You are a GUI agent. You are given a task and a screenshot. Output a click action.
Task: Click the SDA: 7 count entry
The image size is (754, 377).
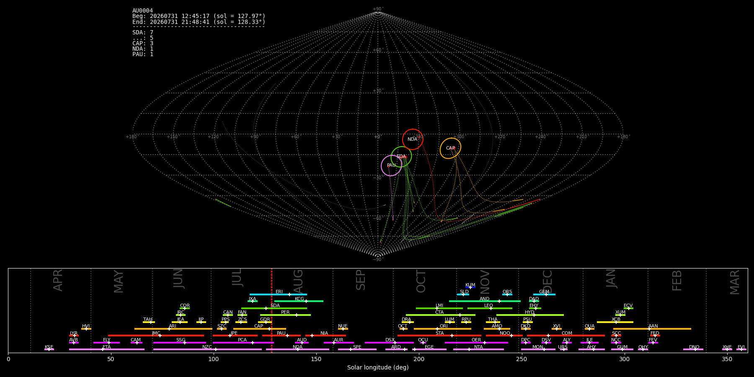(x=143, y=33)
